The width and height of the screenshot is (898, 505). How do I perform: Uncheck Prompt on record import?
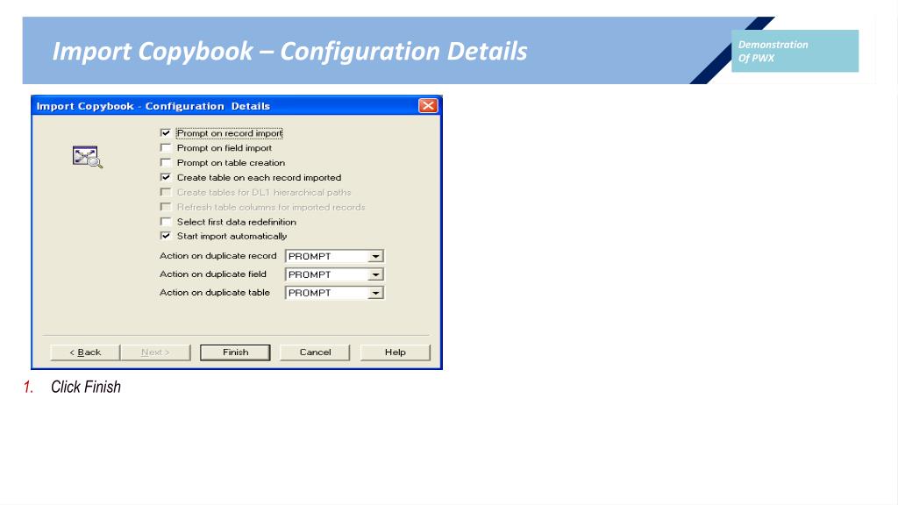click(x=166, y=133)
